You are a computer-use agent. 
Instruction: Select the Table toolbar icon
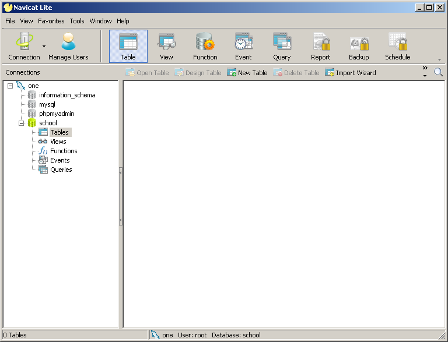tap(128, 46)
